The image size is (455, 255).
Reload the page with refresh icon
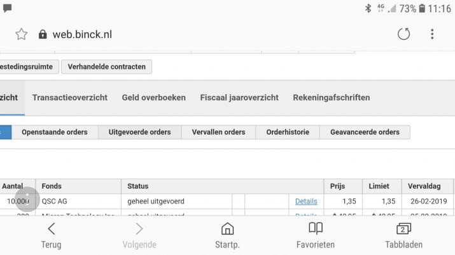pos(403,34)
